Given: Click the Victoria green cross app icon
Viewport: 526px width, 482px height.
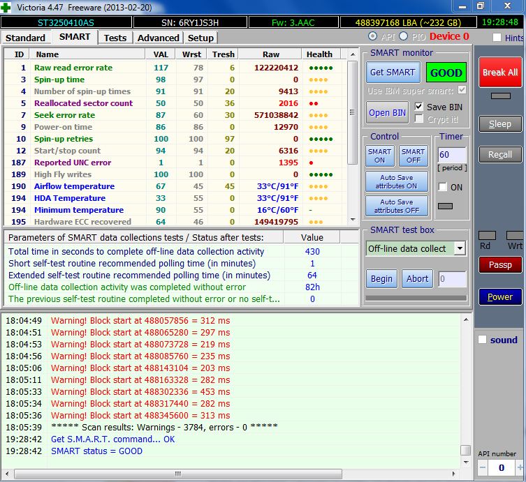Looking at the screenshot, I should (x=7, y=6).
